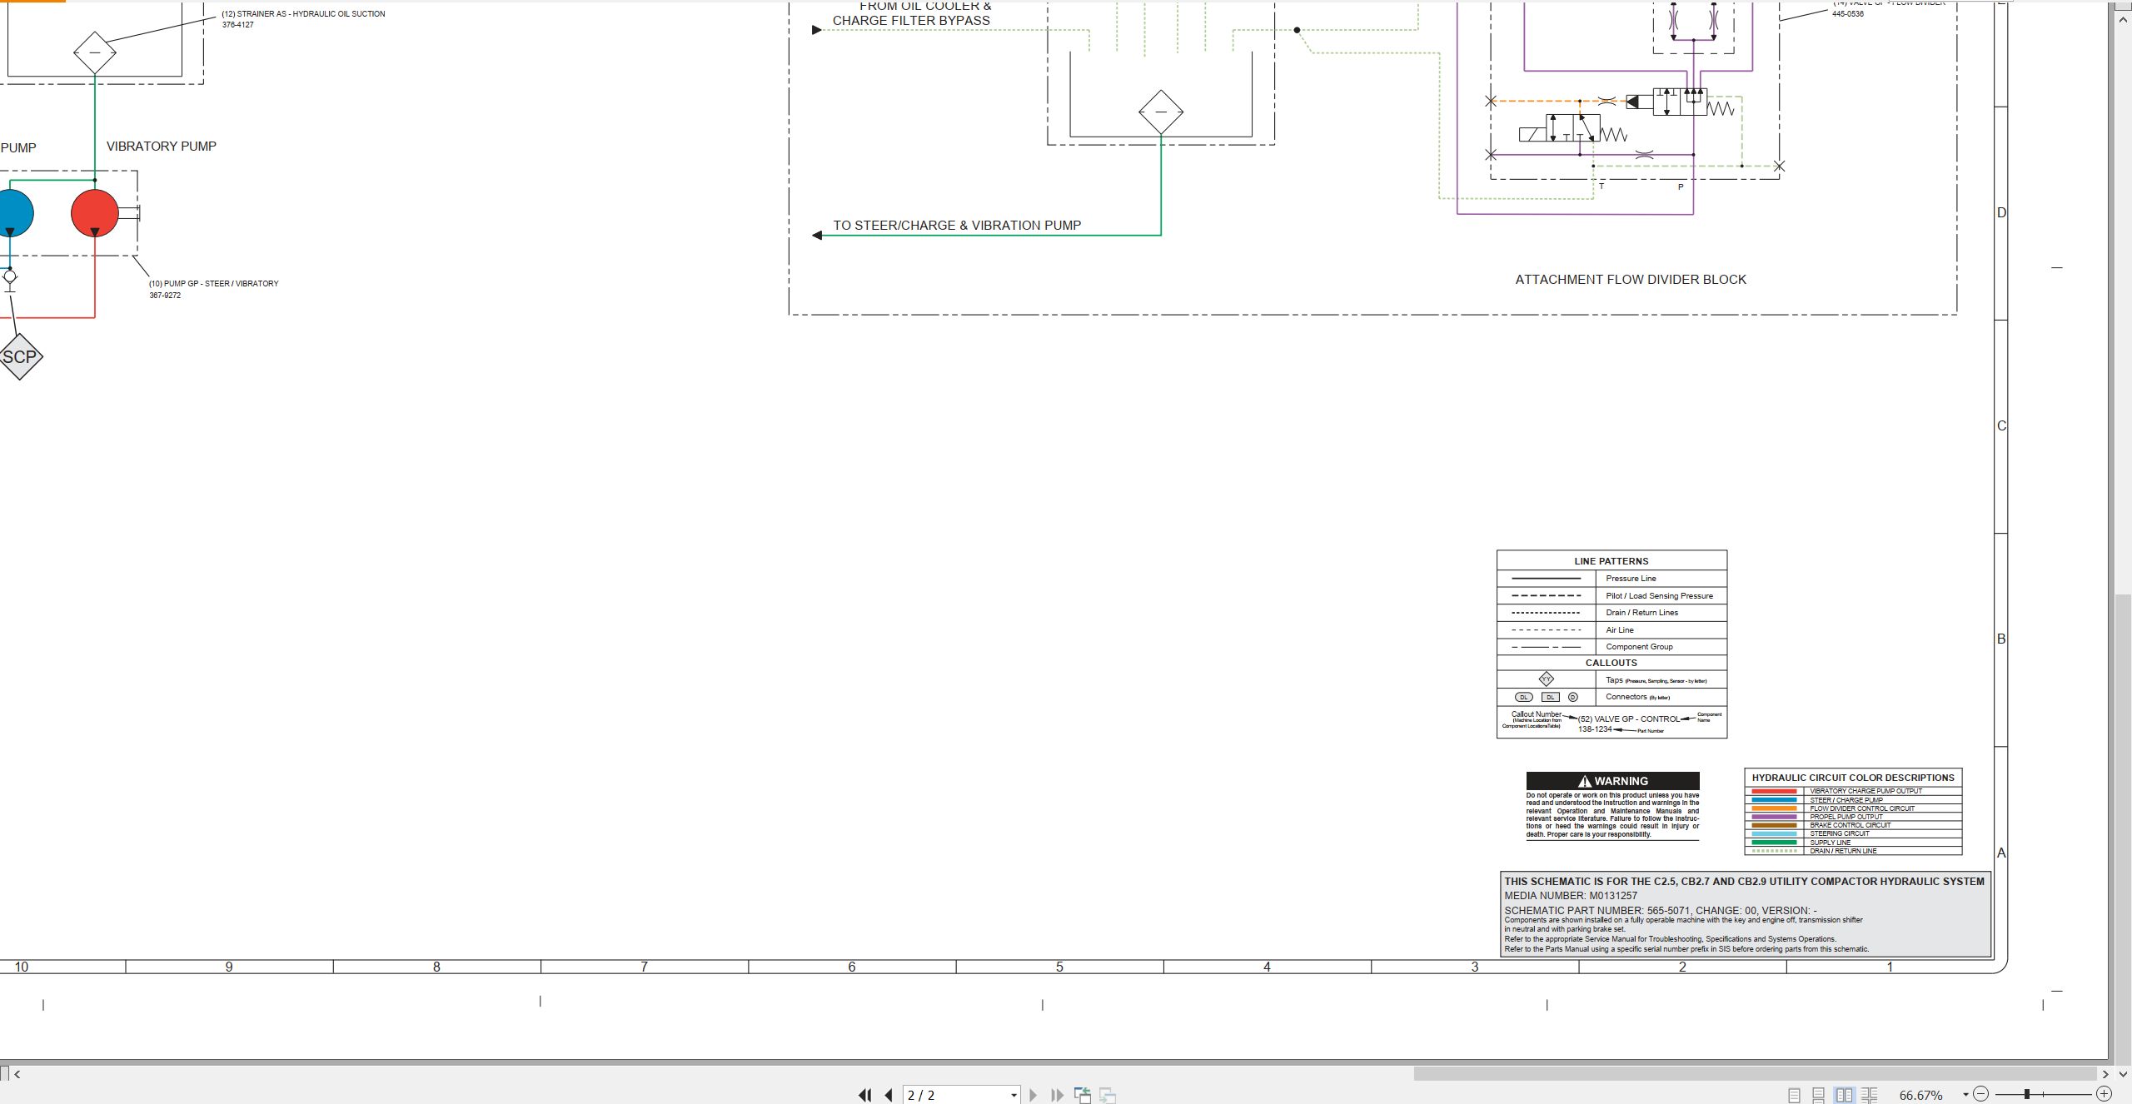
Task: Click the 66.67% zoom value
Action: tap(1920, 1096)
